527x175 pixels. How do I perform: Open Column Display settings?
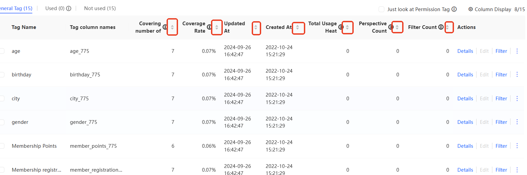pos(490,9)
